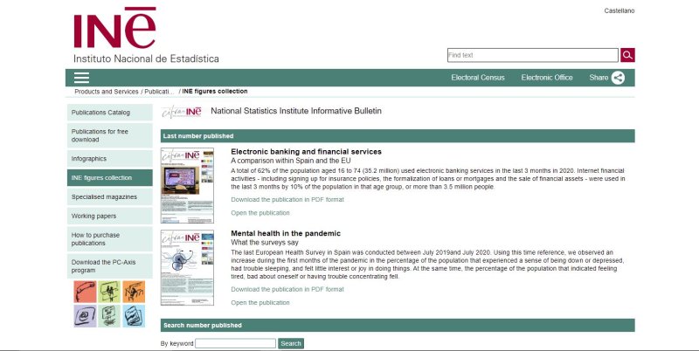The image size is (699, 351).
Task: Click the purple @ email icon
Action: pyautogui.click(x=85, y=315)
